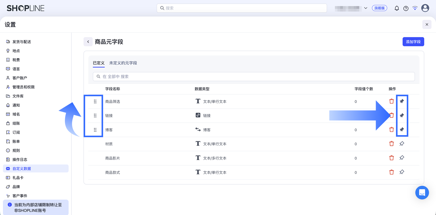The width and height of the screenshot is (436, 215).
Task: Focus the 在 全部中 搜索 field
Action: 254,77
